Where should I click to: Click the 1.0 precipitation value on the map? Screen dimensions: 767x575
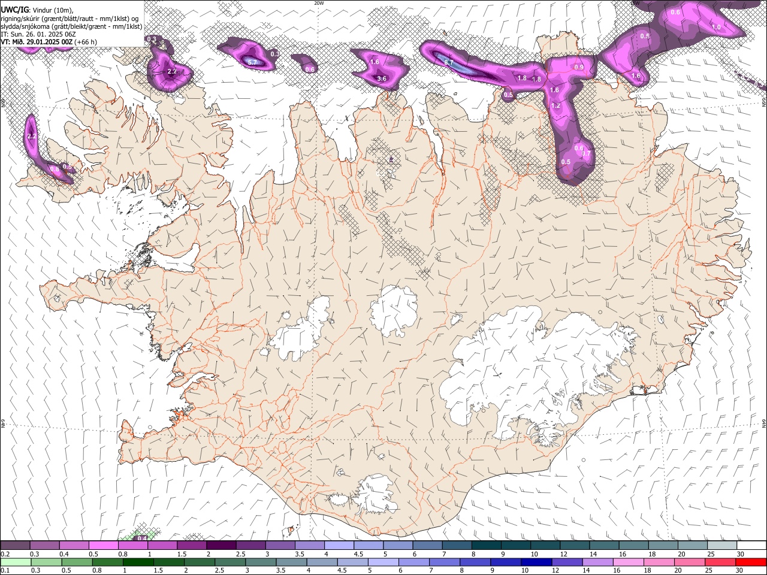click(716, 27)
